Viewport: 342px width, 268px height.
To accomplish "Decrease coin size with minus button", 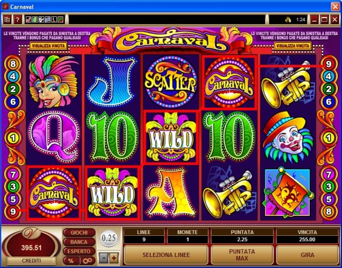I will (104, 258).
